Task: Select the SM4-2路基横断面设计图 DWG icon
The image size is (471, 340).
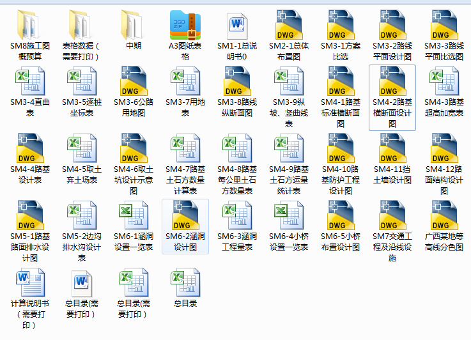Action: click(392, 81)
